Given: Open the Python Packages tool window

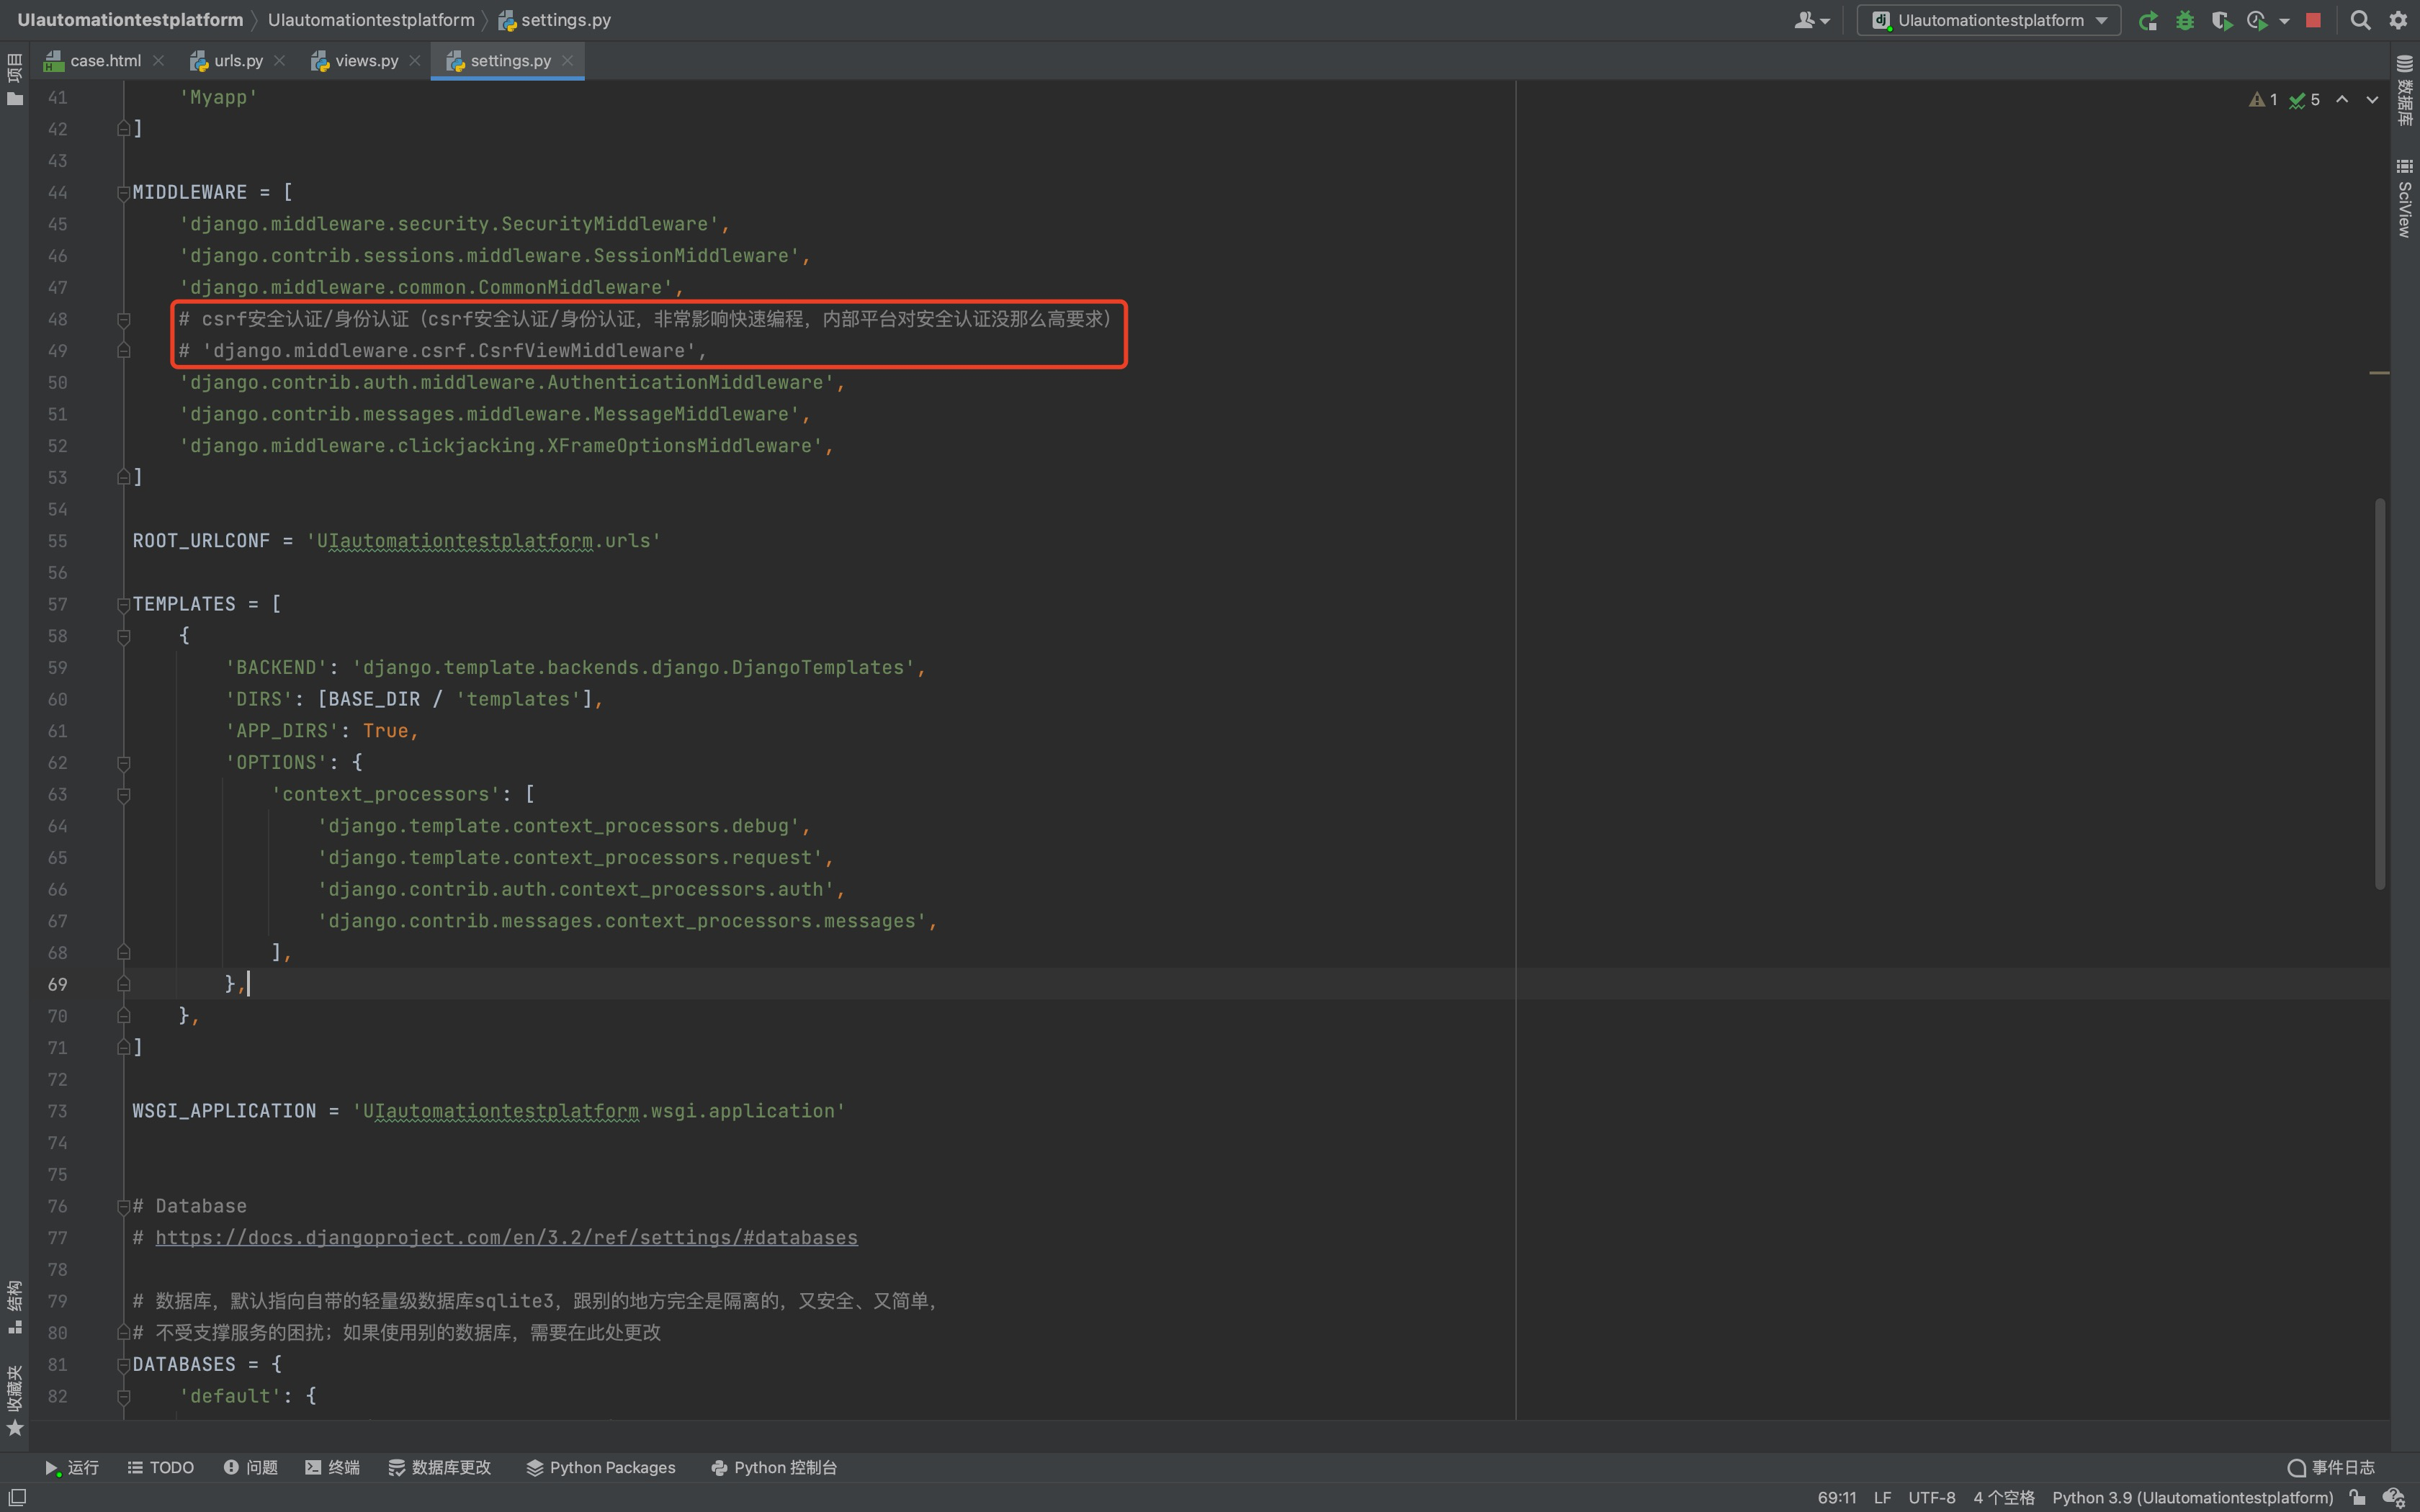Looking at the screenshot, I should coord(601,1467).
